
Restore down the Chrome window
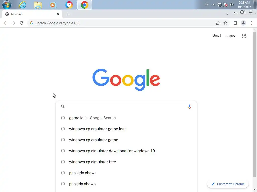click(x=242, y=12)
